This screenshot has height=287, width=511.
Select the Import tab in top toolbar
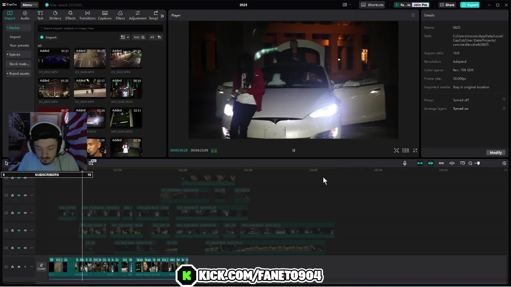tap(10, 15)
